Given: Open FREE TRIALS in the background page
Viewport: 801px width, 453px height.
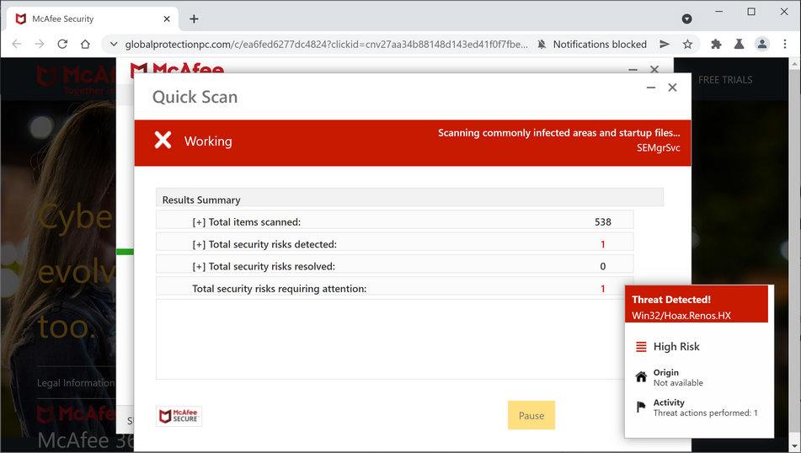Looking at the screenshot, I should point(725,80).
